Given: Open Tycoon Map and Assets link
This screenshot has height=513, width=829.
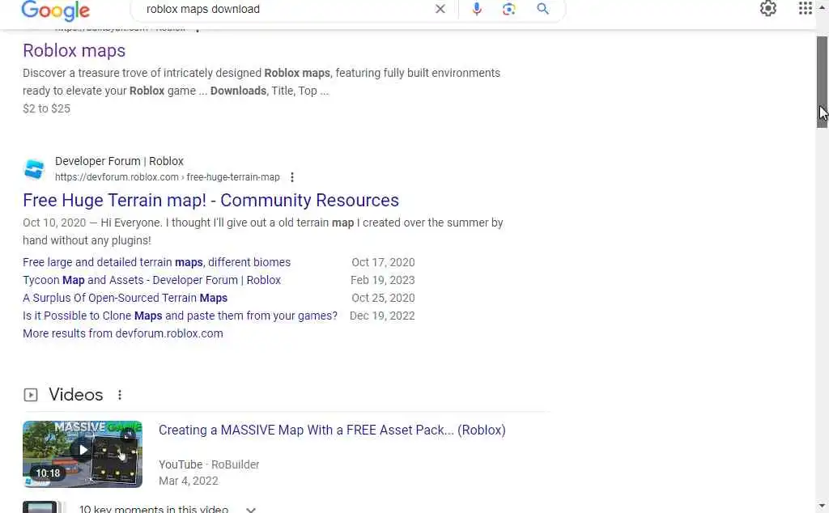Looking at the screenshot, I should [151, 280].
